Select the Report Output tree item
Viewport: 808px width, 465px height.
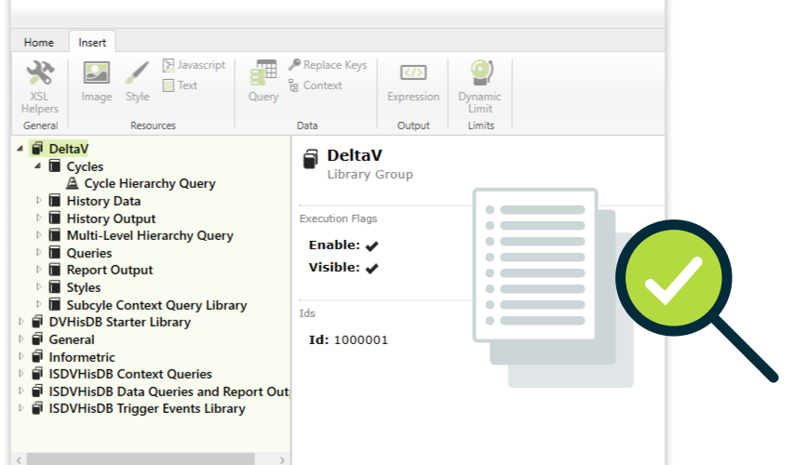coord(110,270)
